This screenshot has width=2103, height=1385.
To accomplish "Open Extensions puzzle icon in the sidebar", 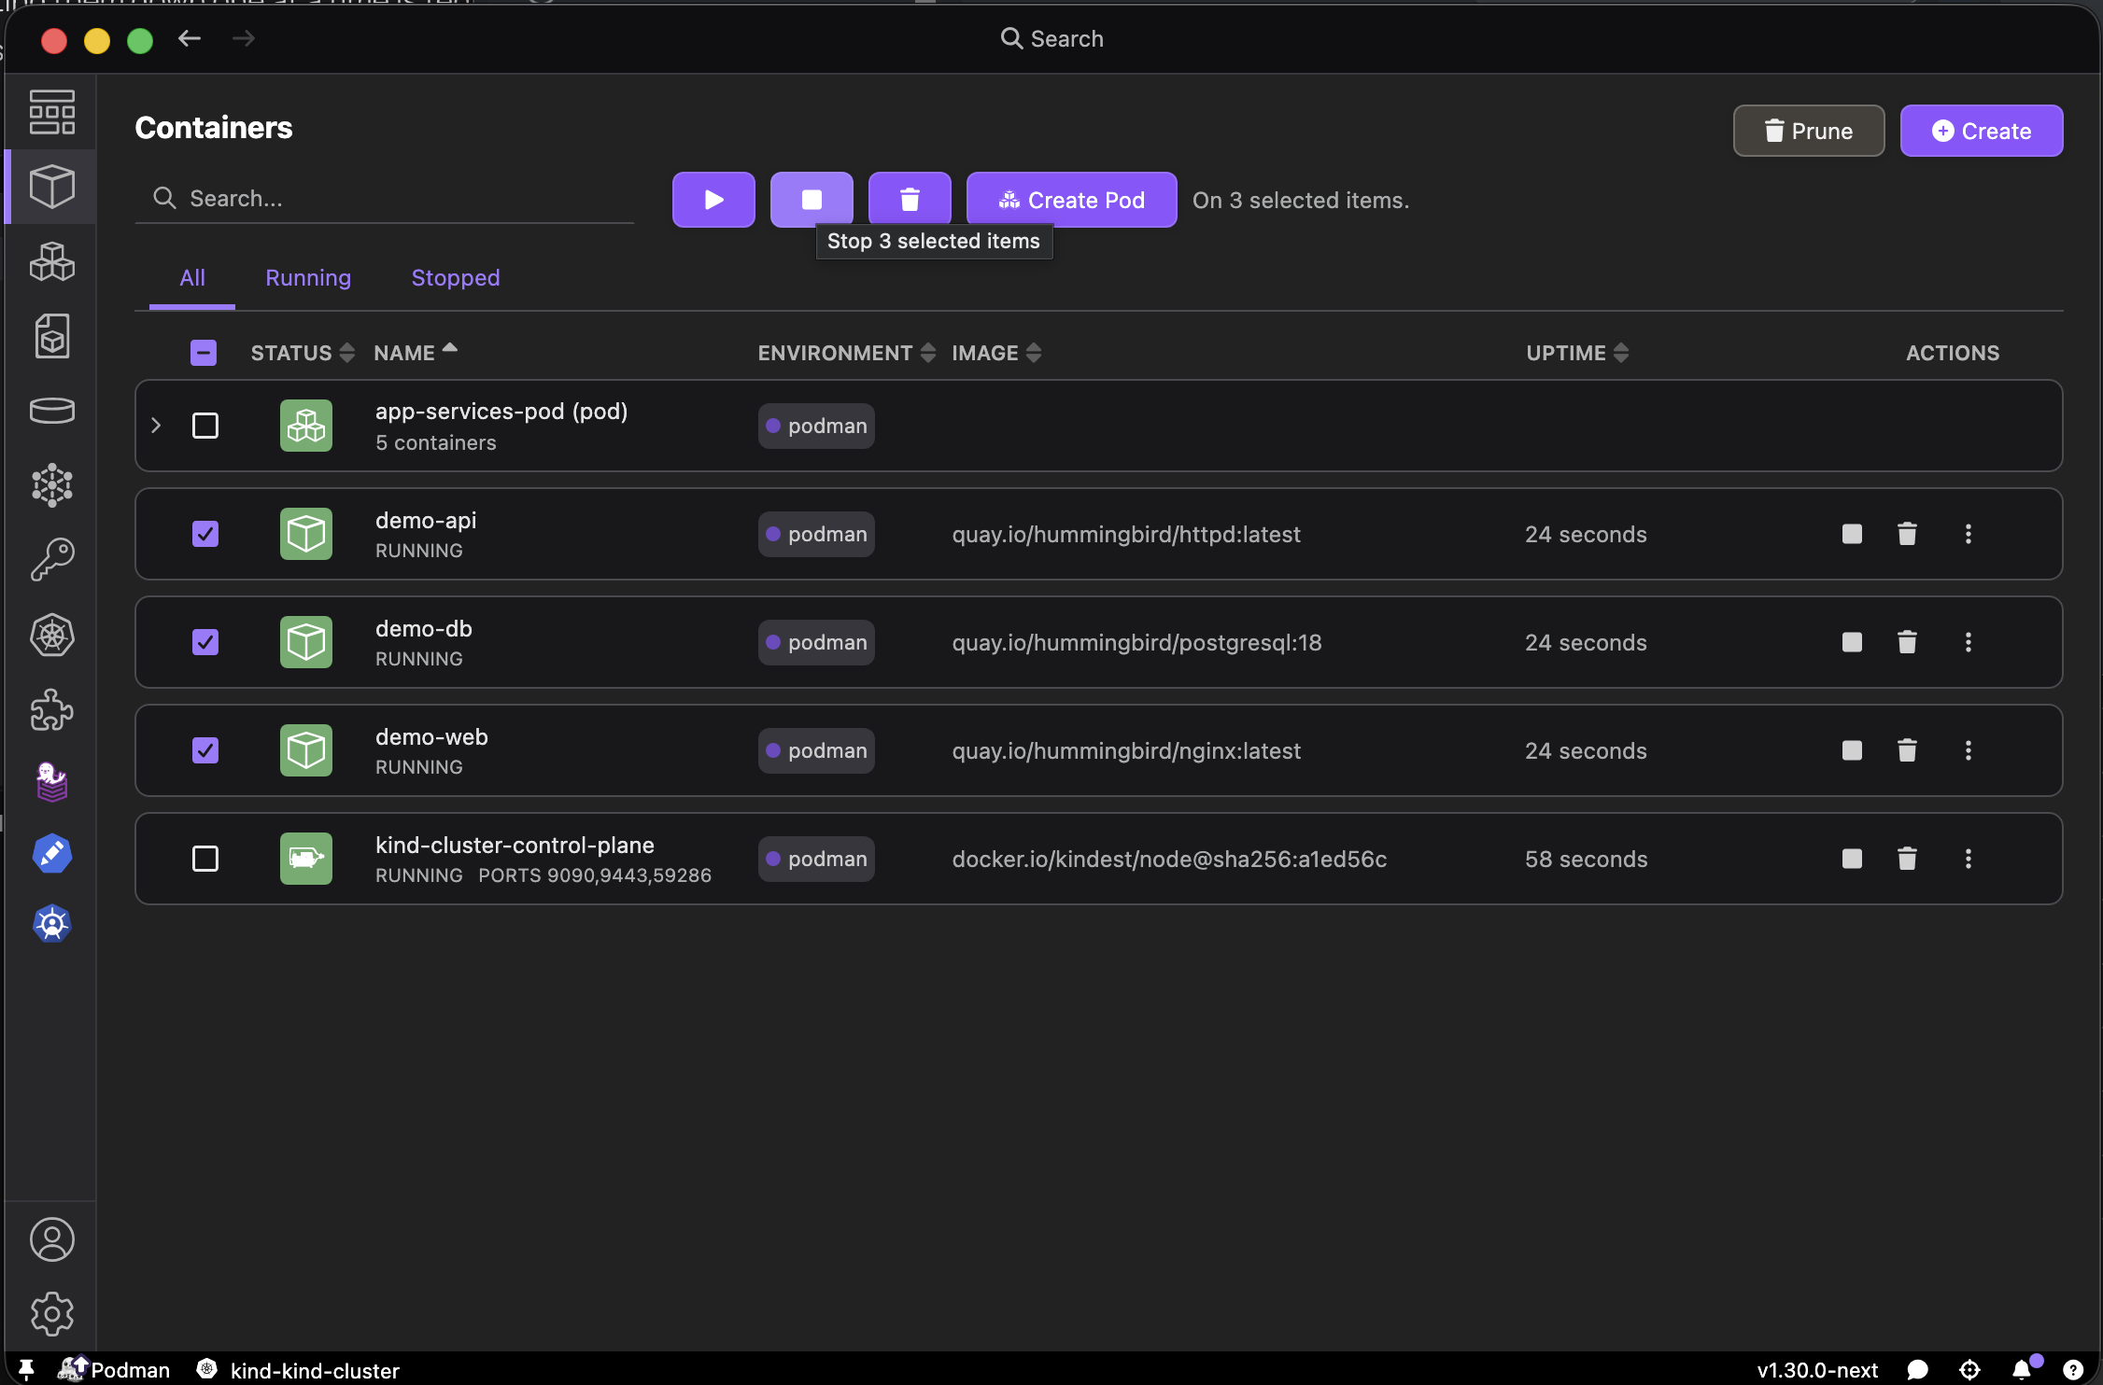I will click(52, 709).
